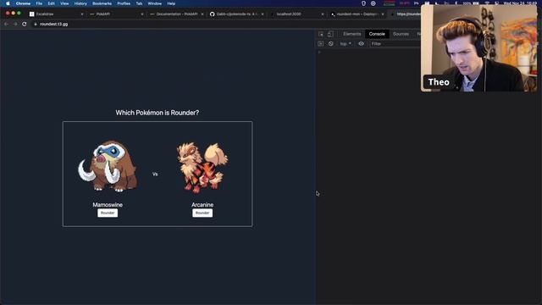
Task: Create a live expression with the eye icon
Action: click(362, 44)
